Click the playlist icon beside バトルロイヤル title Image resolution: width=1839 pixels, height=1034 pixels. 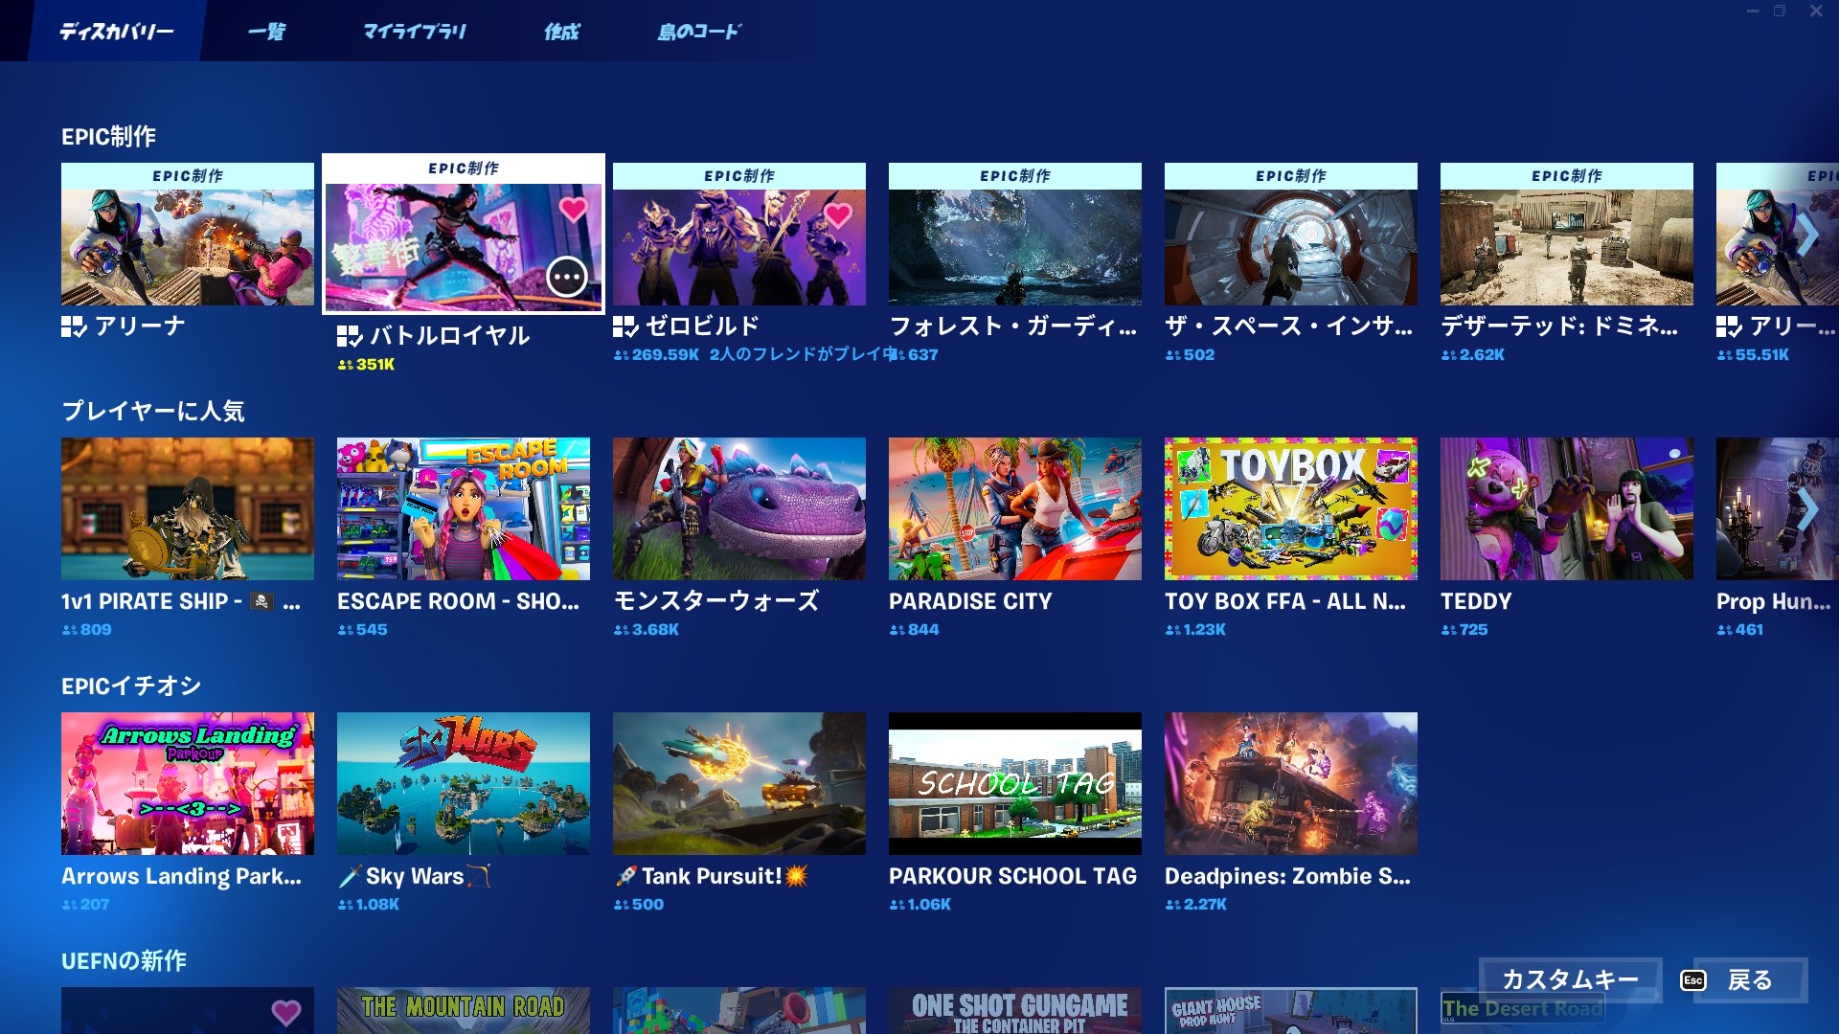(350, 336)
